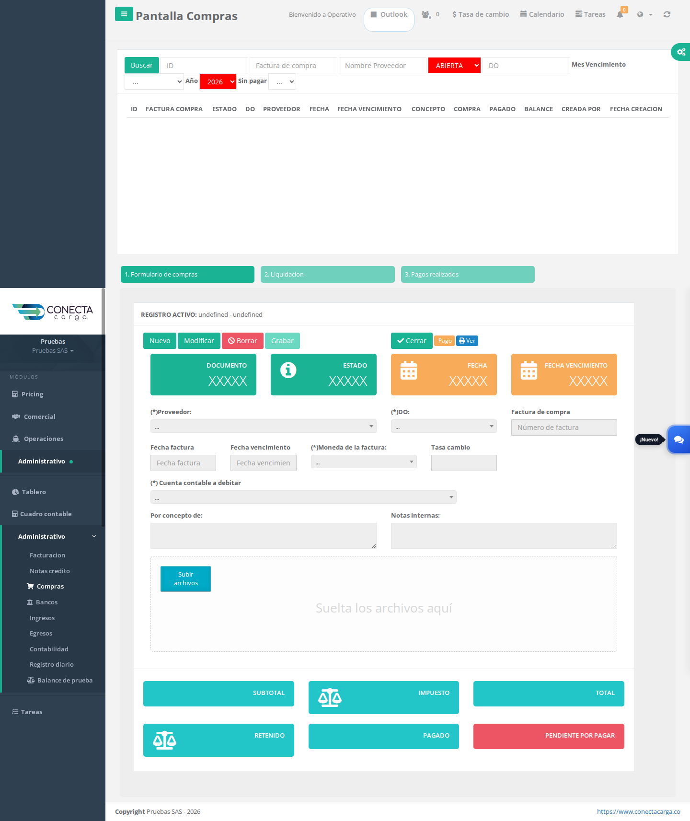Click the refresh arrows icon in header
The image size is (690, 821).
(667, 14)
